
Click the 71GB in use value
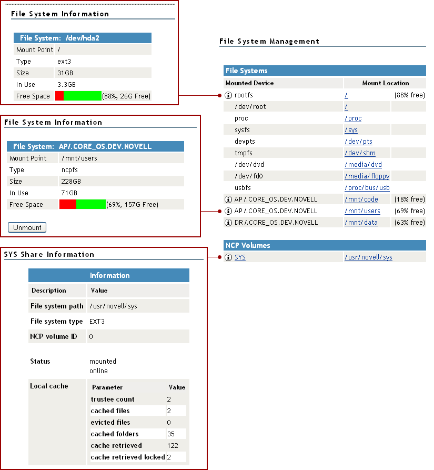coord(69,193)
